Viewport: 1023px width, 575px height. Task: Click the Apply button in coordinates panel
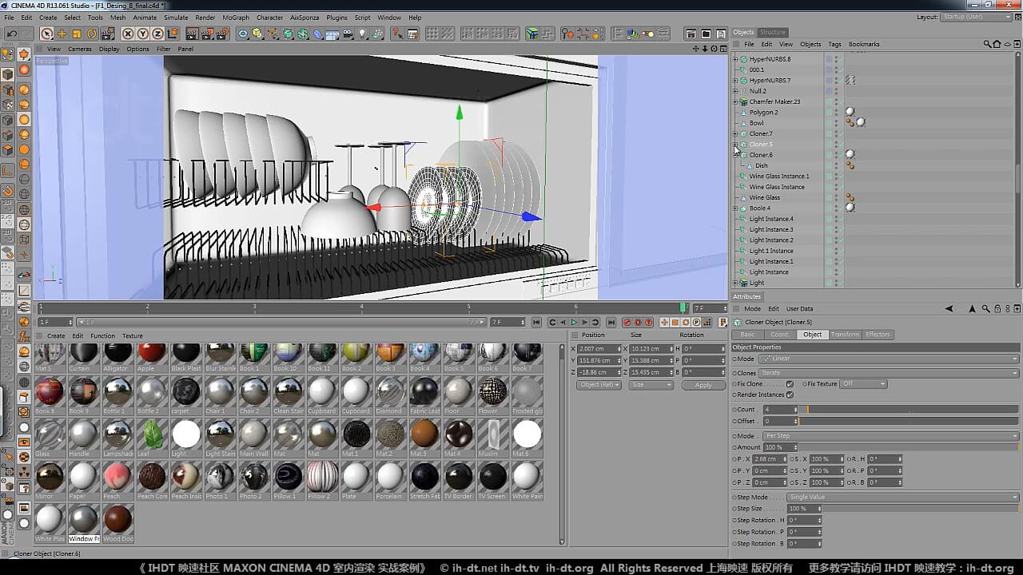click(x=703, y=385)
